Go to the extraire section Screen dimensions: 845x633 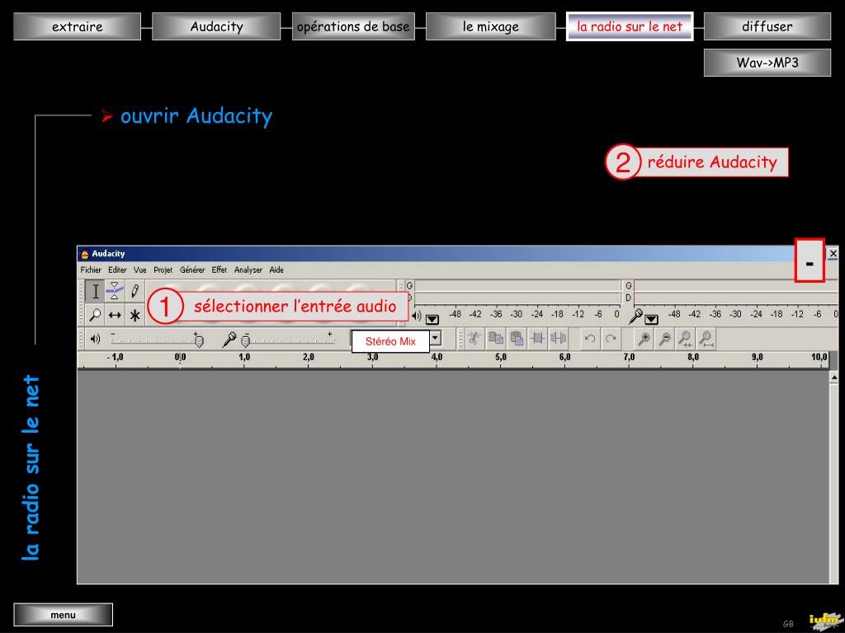77,26
